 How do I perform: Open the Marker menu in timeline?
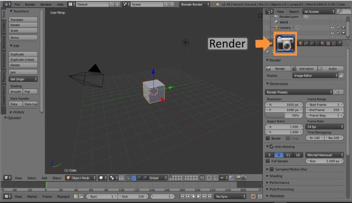(x=32, y=196)
